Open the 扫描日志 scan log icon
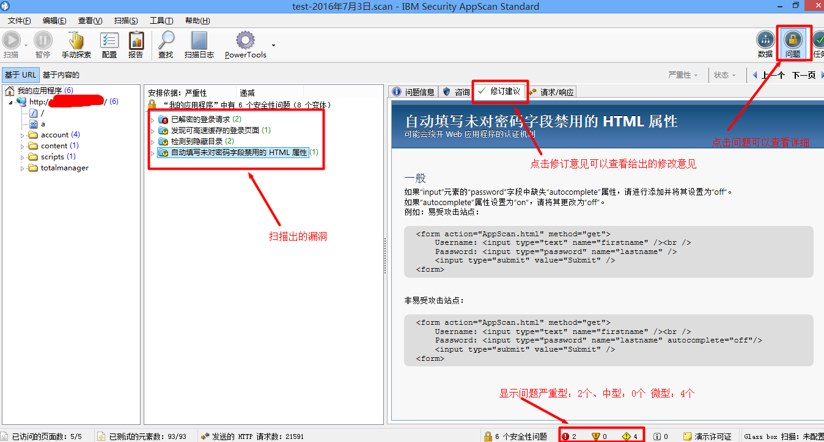 coord(199,40)
